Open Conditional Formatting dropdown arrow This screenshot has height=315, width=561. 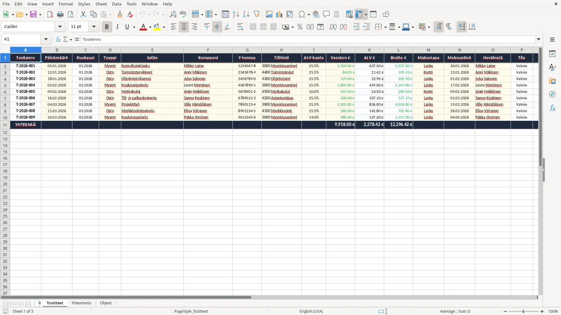[x=429, y=27]
